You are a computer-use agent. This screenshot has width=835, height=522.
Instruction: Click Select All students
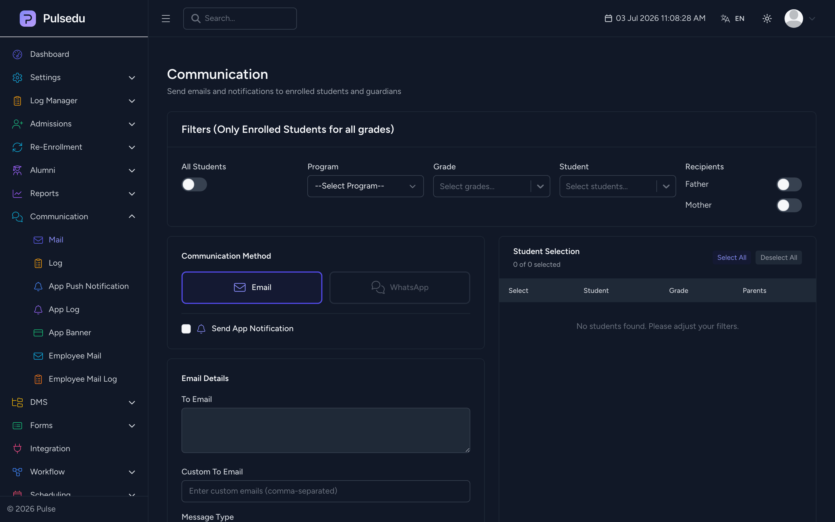tap(731, 258)
